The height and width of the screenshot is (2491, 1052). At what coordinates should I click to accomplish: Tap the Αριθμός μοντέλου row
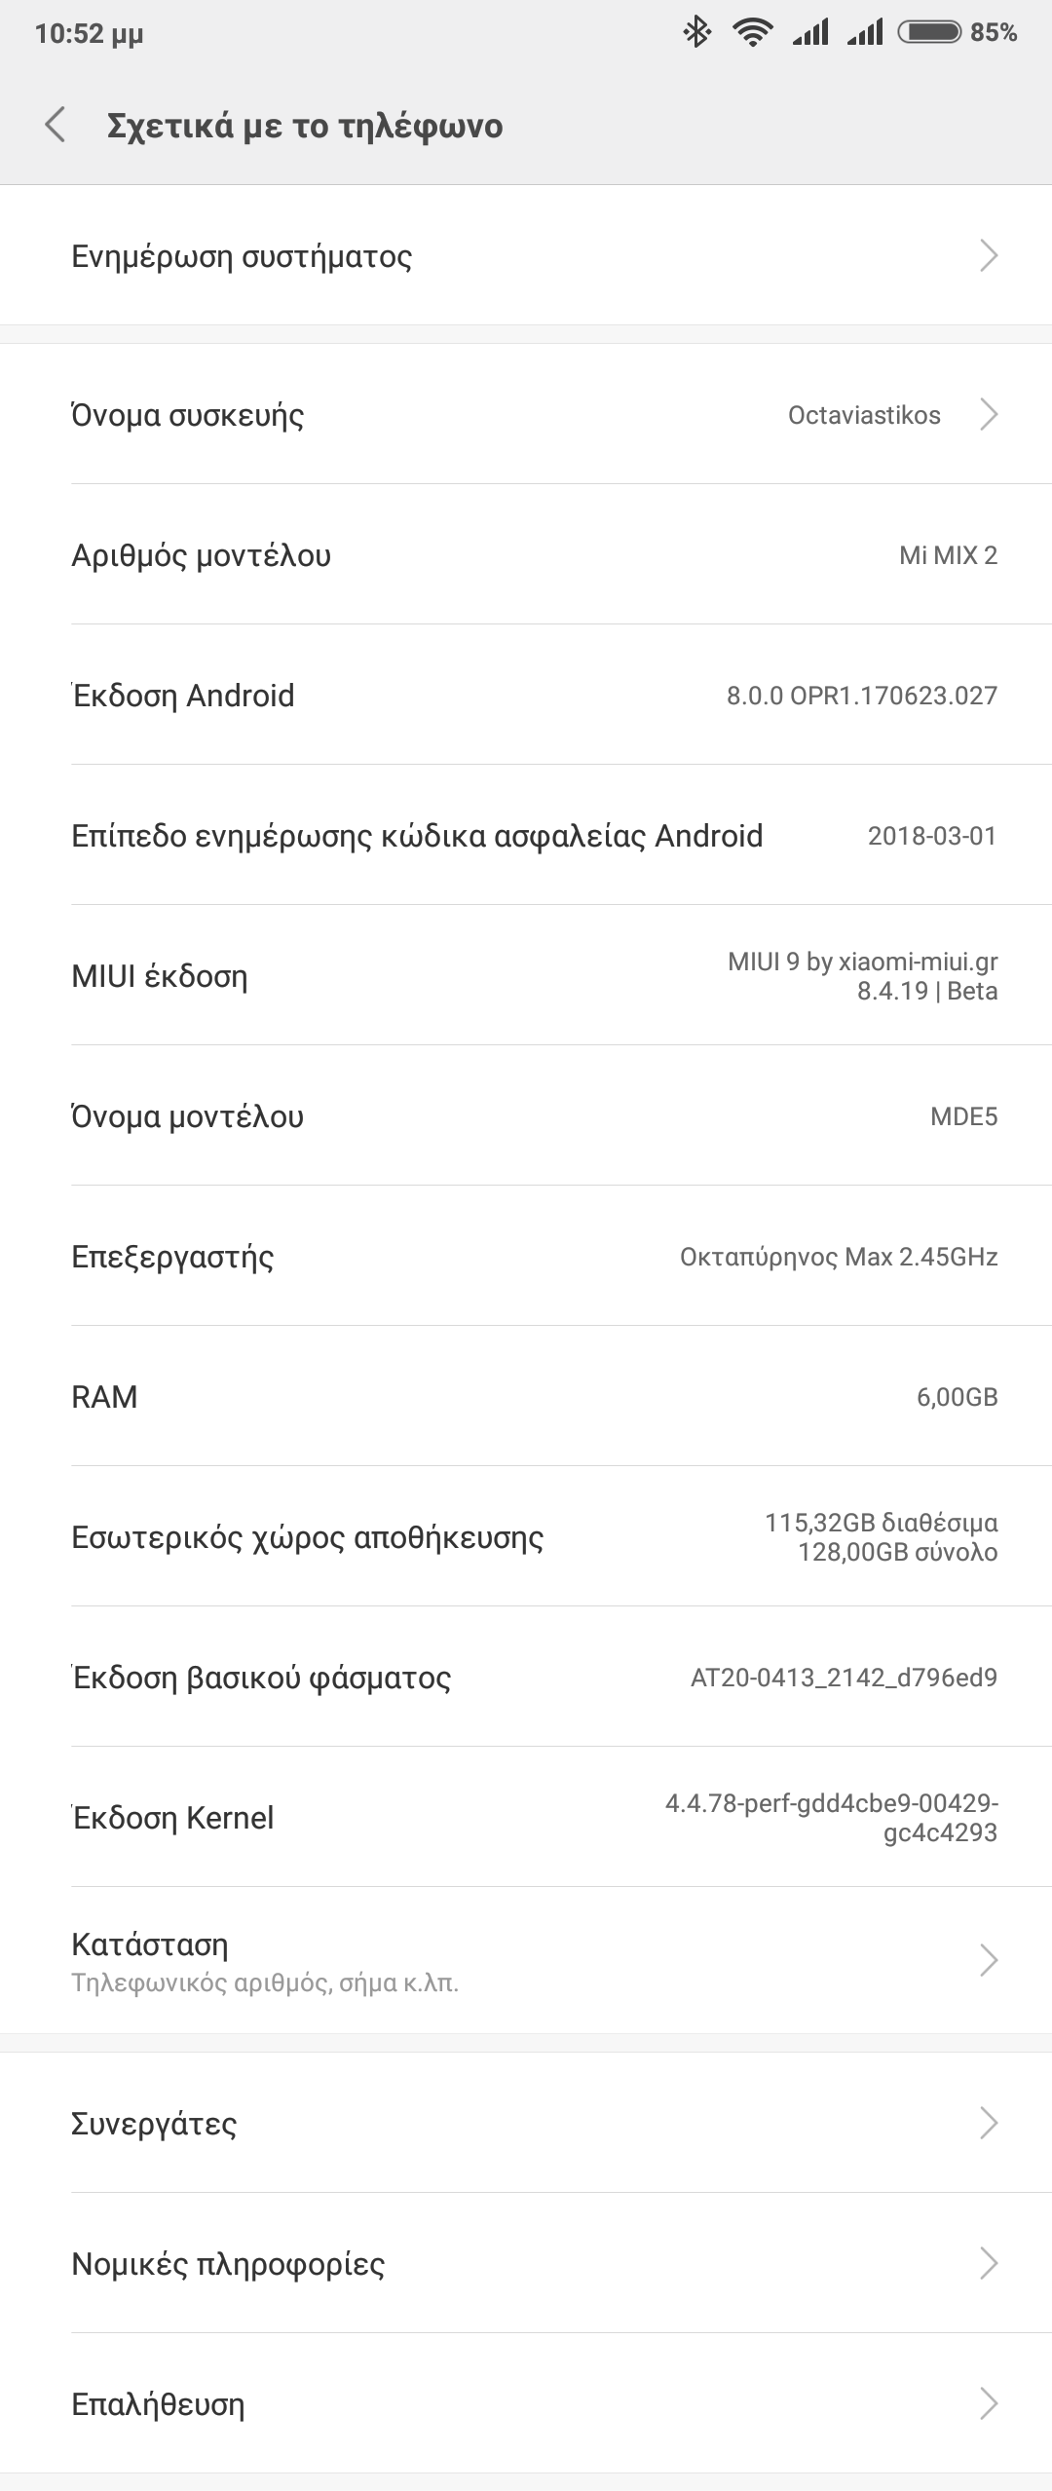click(526, 555)
